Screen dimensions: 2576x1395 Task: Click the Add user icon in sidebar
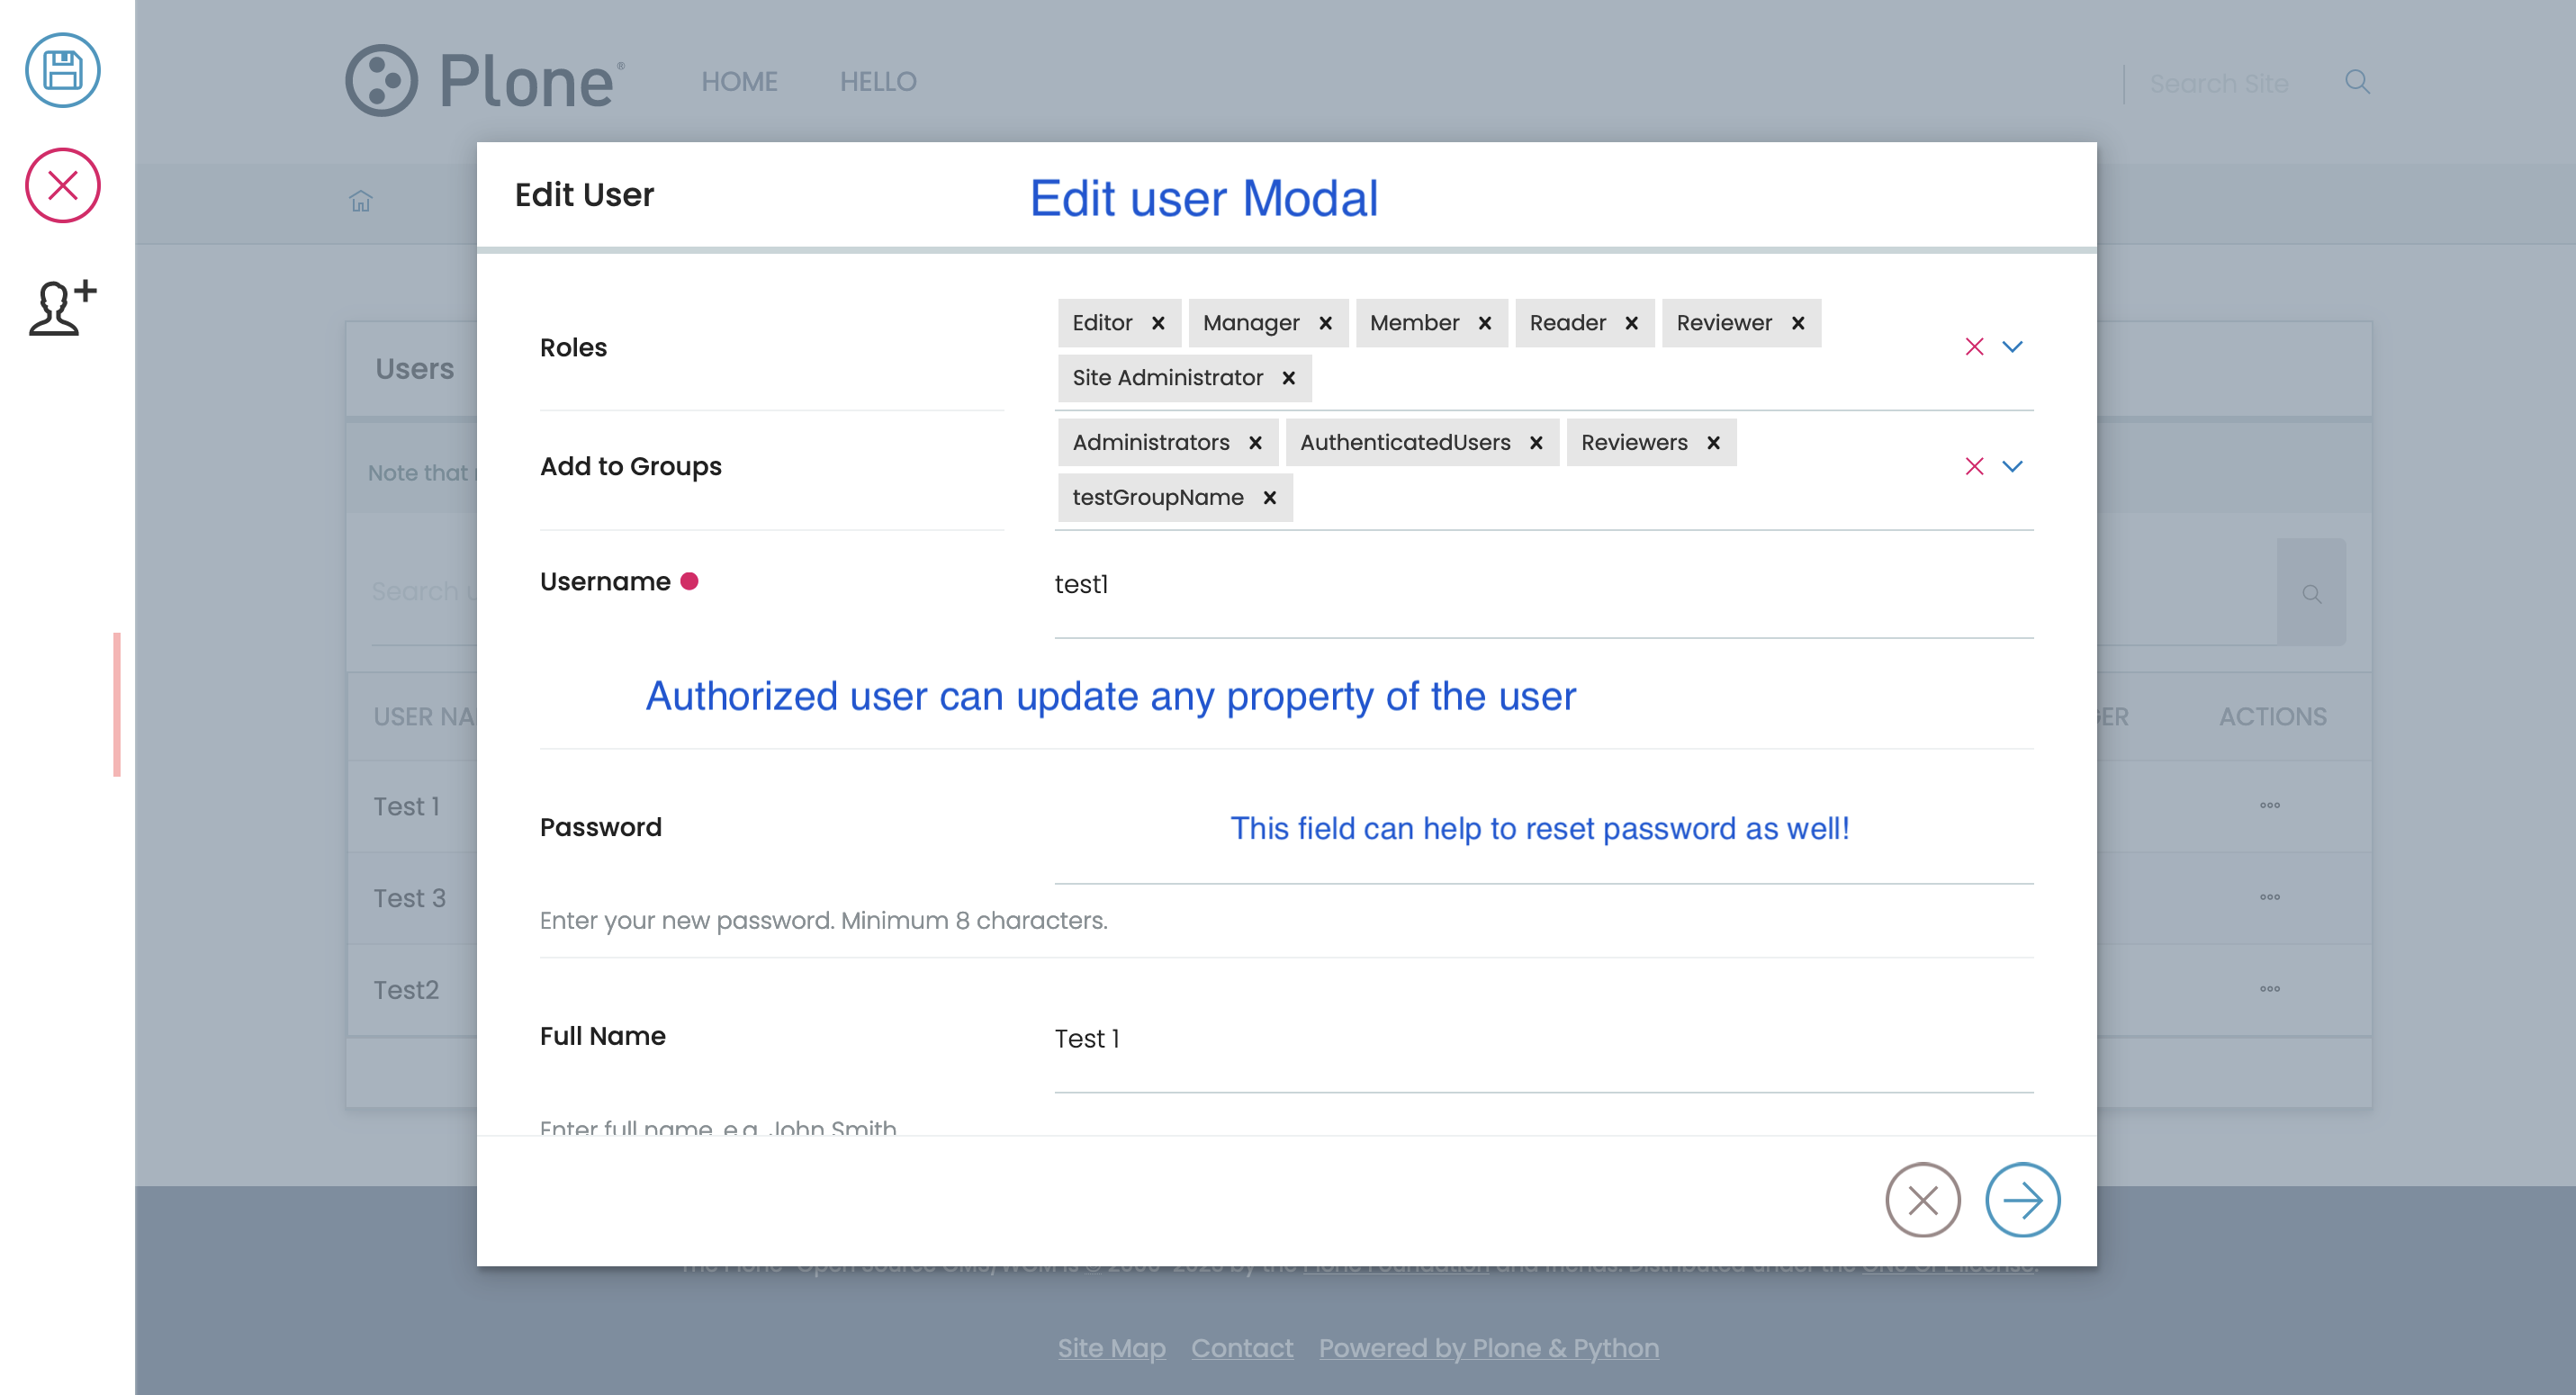[62, 307]
